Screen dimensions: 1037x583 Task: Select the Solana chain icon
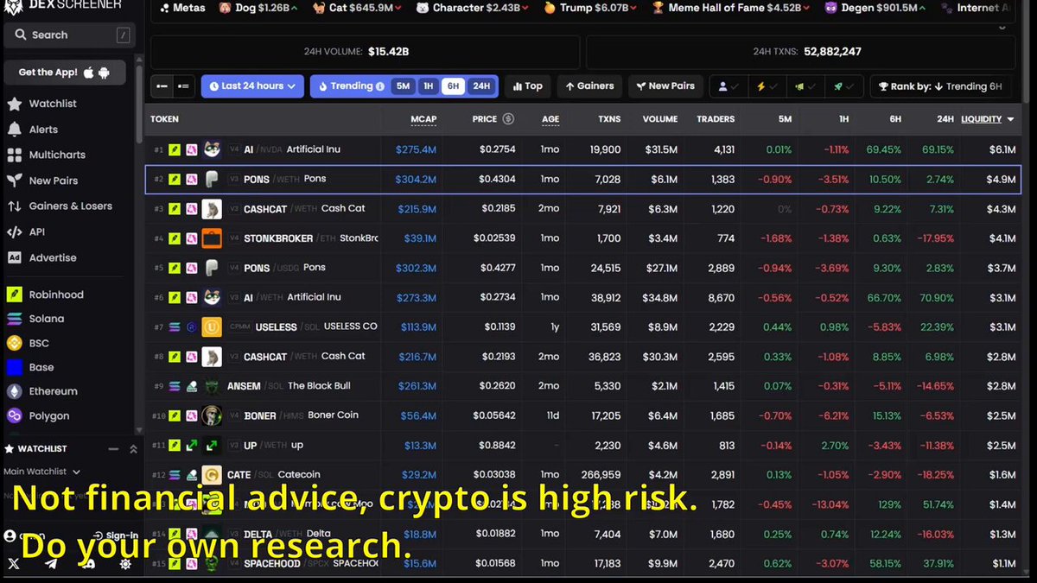point(14,319)
